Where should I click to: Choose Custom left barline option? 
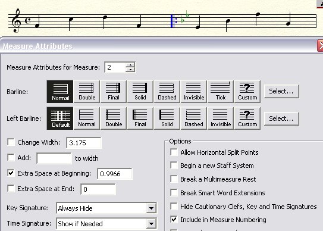pyautogui.click(x=247, y=118)
